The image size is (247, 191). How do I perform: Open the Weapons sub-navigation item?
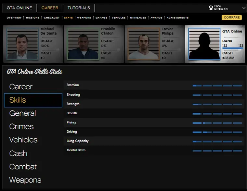click(x=84, y=18)
